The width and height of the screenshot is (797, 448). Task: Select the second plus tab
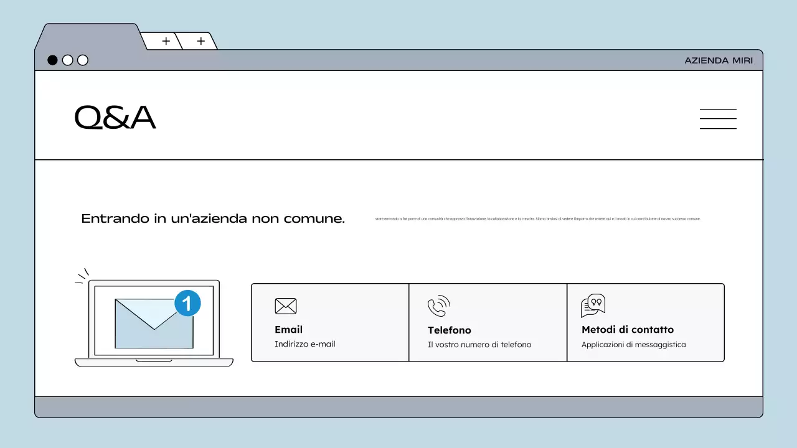200,40
